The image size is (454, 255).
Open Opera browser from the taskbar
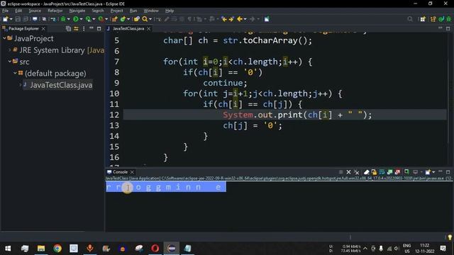click(x=155, y=249)
